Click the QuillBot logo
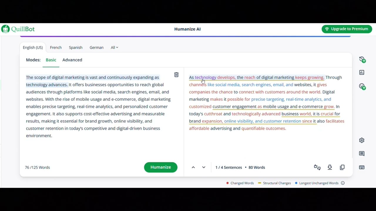Screen dimensions: 376x211 18,29
